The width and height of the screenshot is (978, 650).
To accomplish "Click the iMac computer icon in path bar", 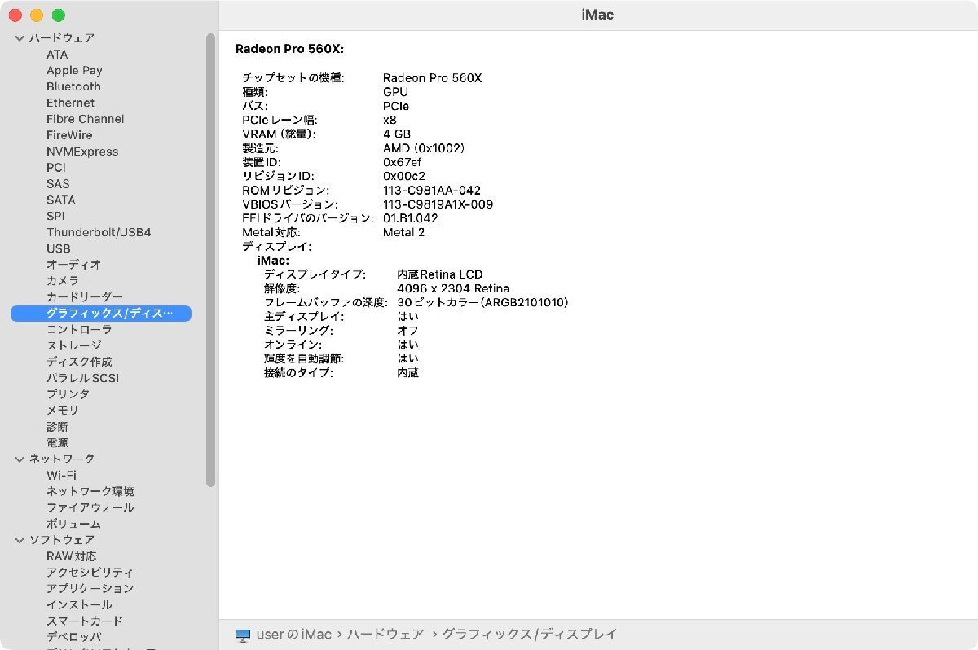I will 243,635.
